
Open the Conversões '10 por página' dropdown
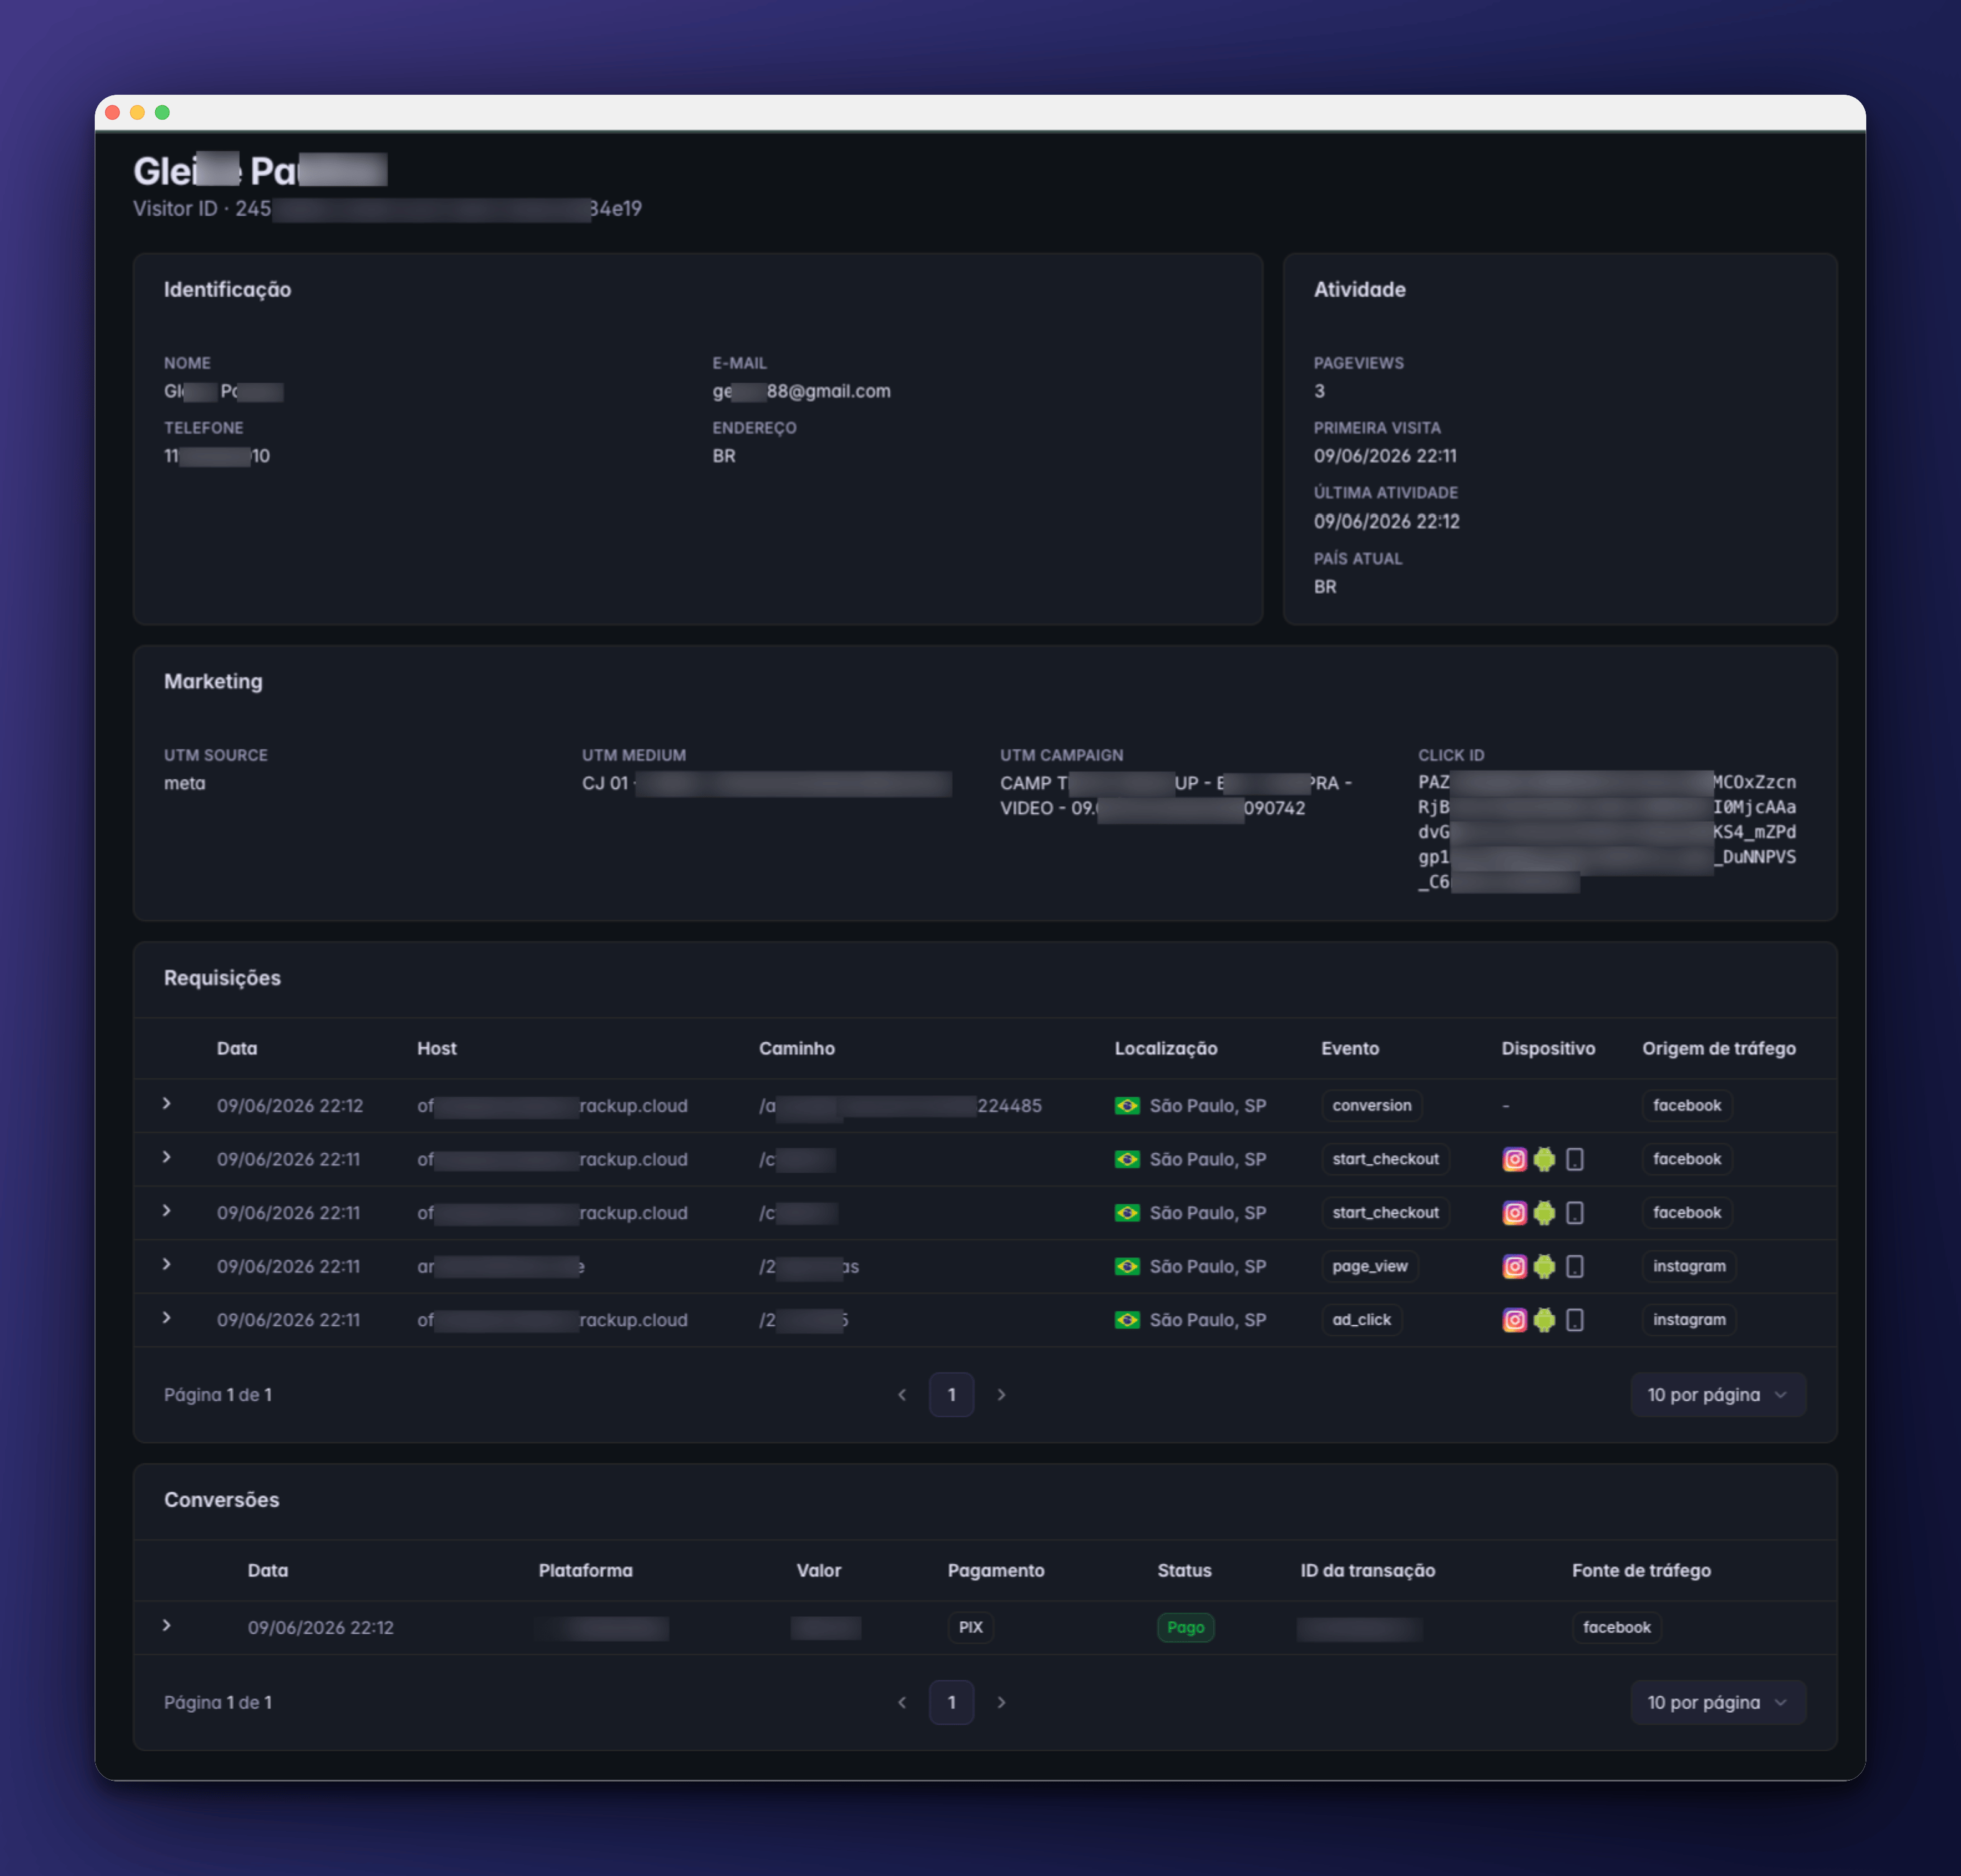click(1718, 1702)
